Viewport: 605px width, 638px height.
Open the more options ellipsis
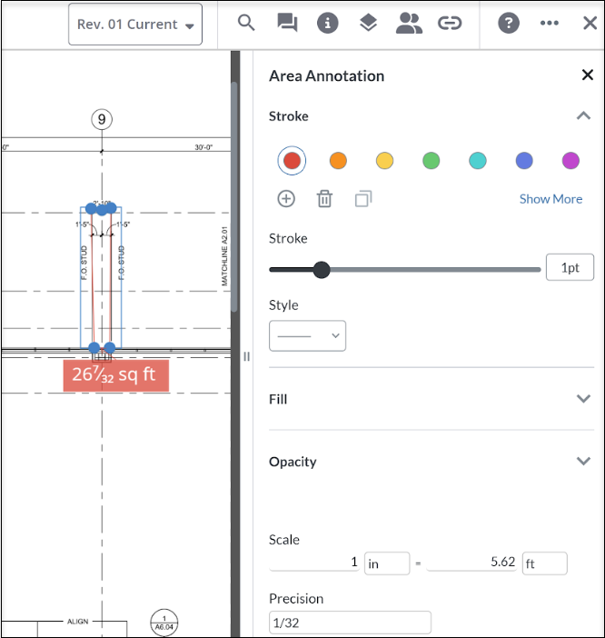[550, 23]
